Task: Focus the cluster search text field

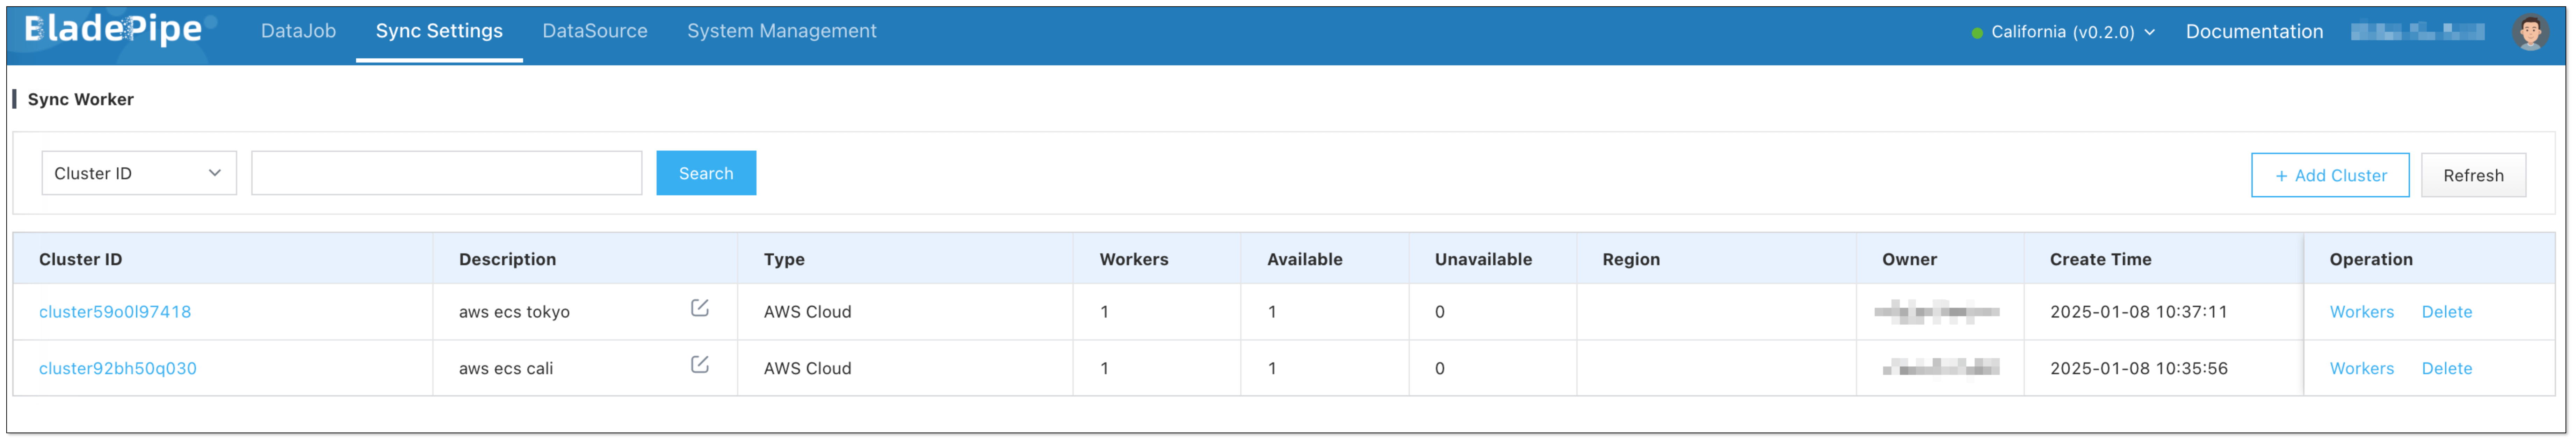Action: tap(446, 173)
